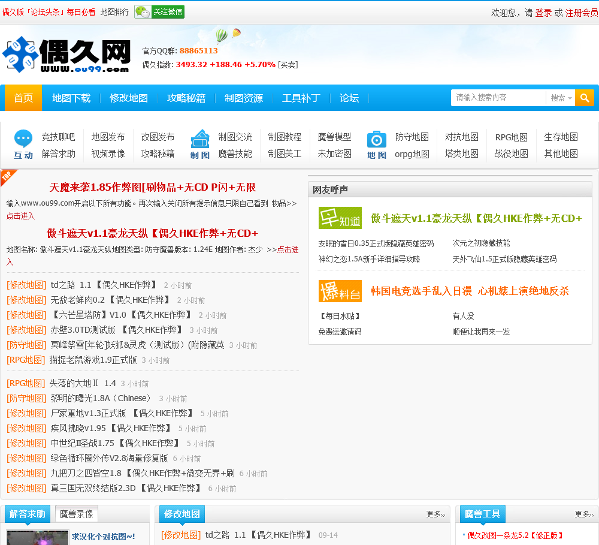Open 次元之初隐藏技能 link
This screenshot has width=599, height=545.
[482, 243]
